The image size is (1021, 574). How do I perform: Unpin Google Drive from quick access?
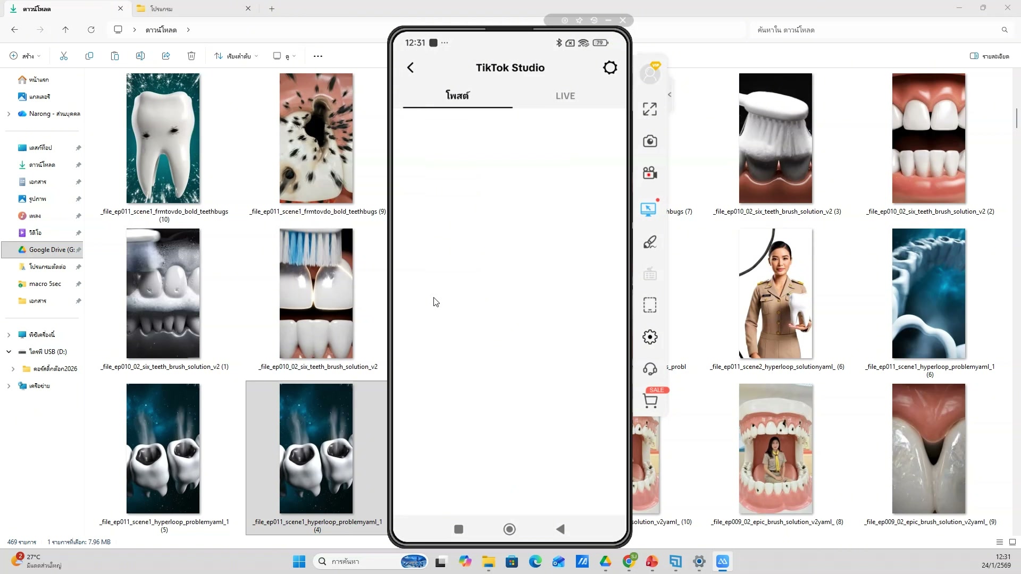(78, 250)
